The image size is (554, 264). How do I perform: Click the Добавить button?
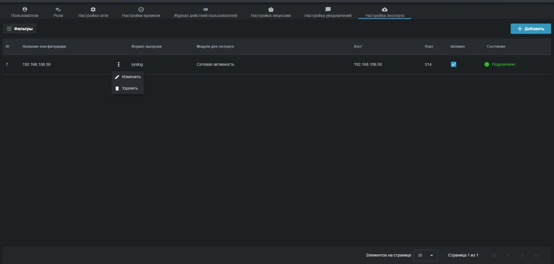(x=531, y=29)
